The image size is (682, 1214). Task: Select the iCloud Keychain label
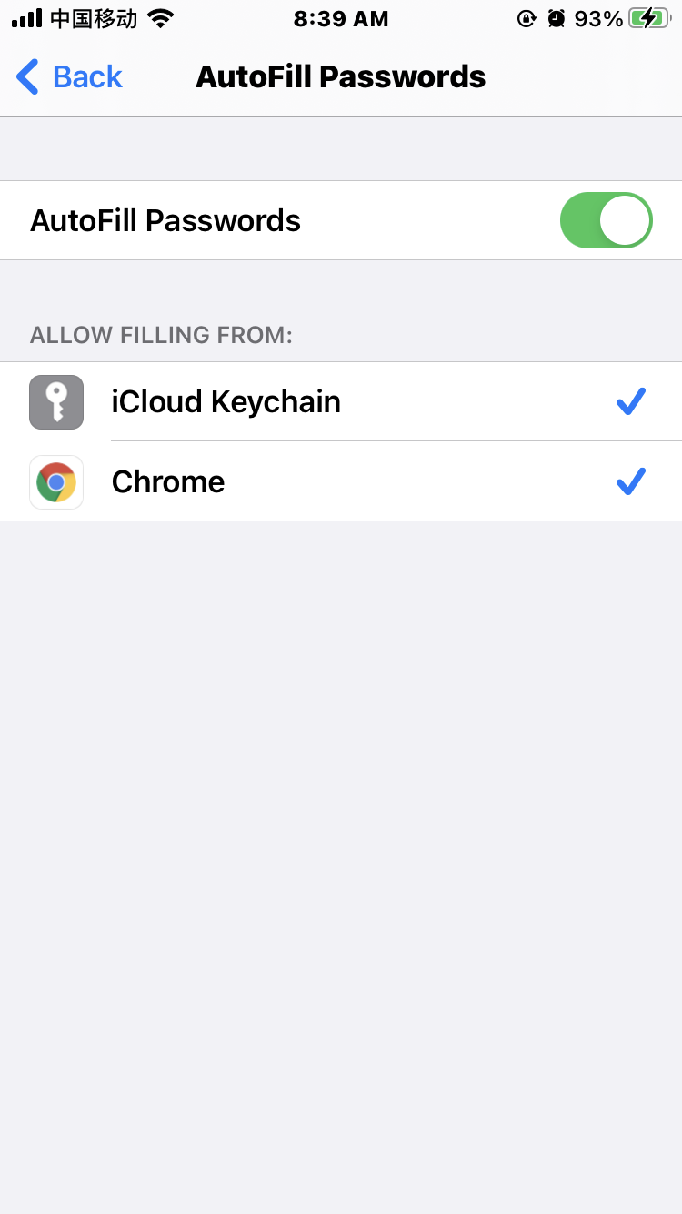pos(226,401)
